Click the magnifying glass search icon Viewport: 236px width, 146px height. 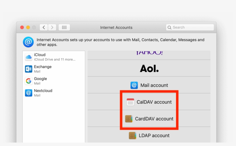pyautogui.click(x=169, y=27)
